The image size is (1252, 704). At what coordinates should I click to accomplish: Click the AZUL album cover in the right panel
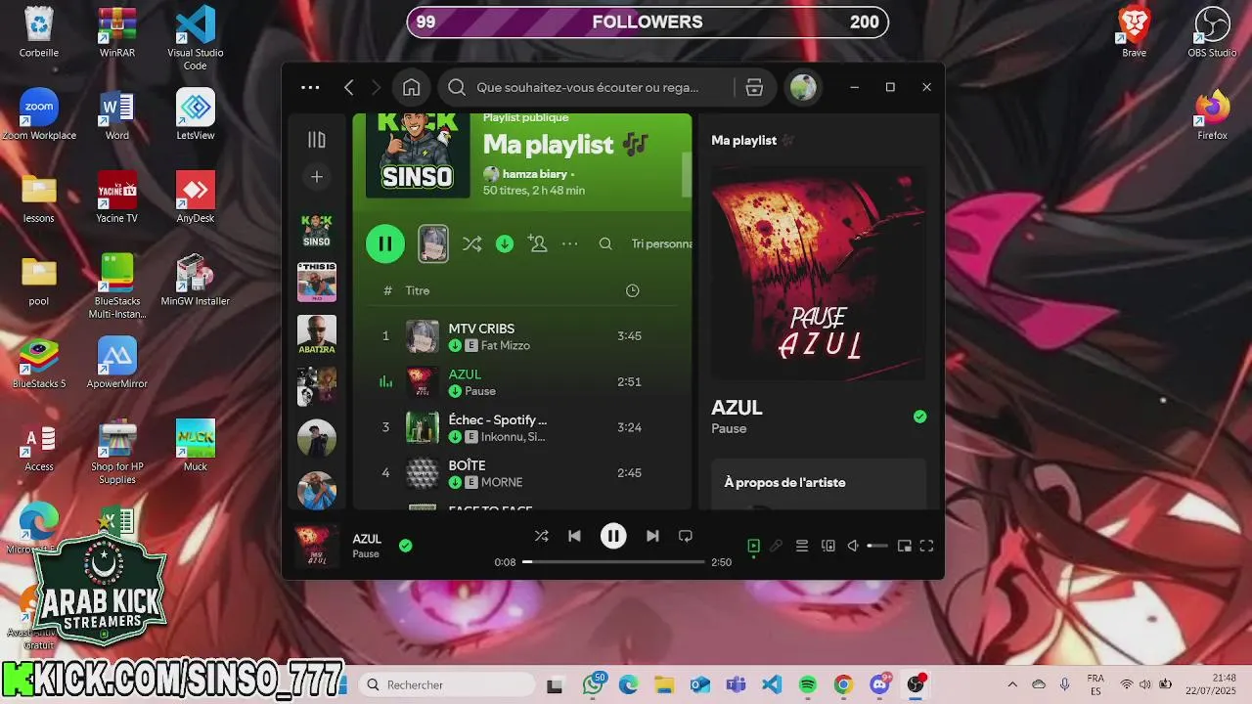coord(818,272)
